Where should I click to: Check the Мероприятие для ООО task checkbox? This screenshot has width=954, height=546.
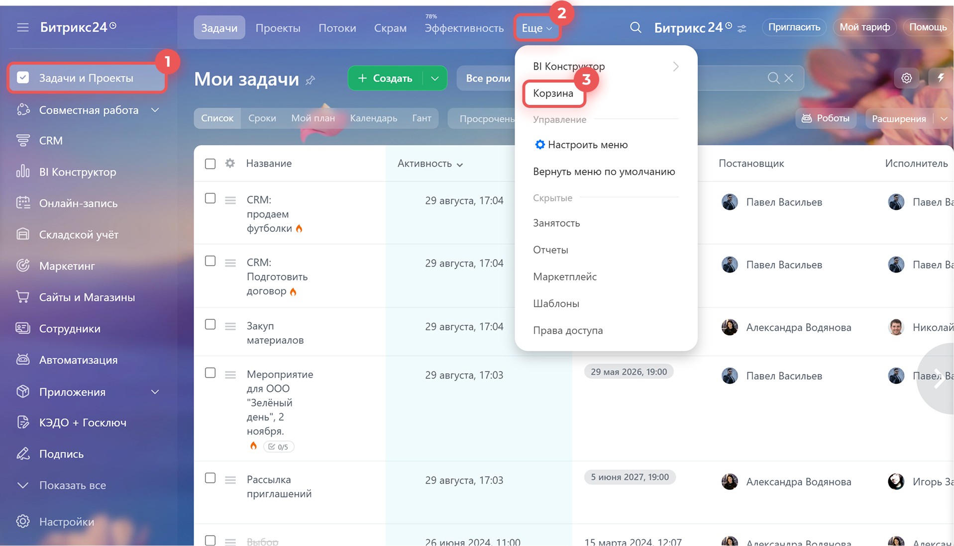coord(210,373)
